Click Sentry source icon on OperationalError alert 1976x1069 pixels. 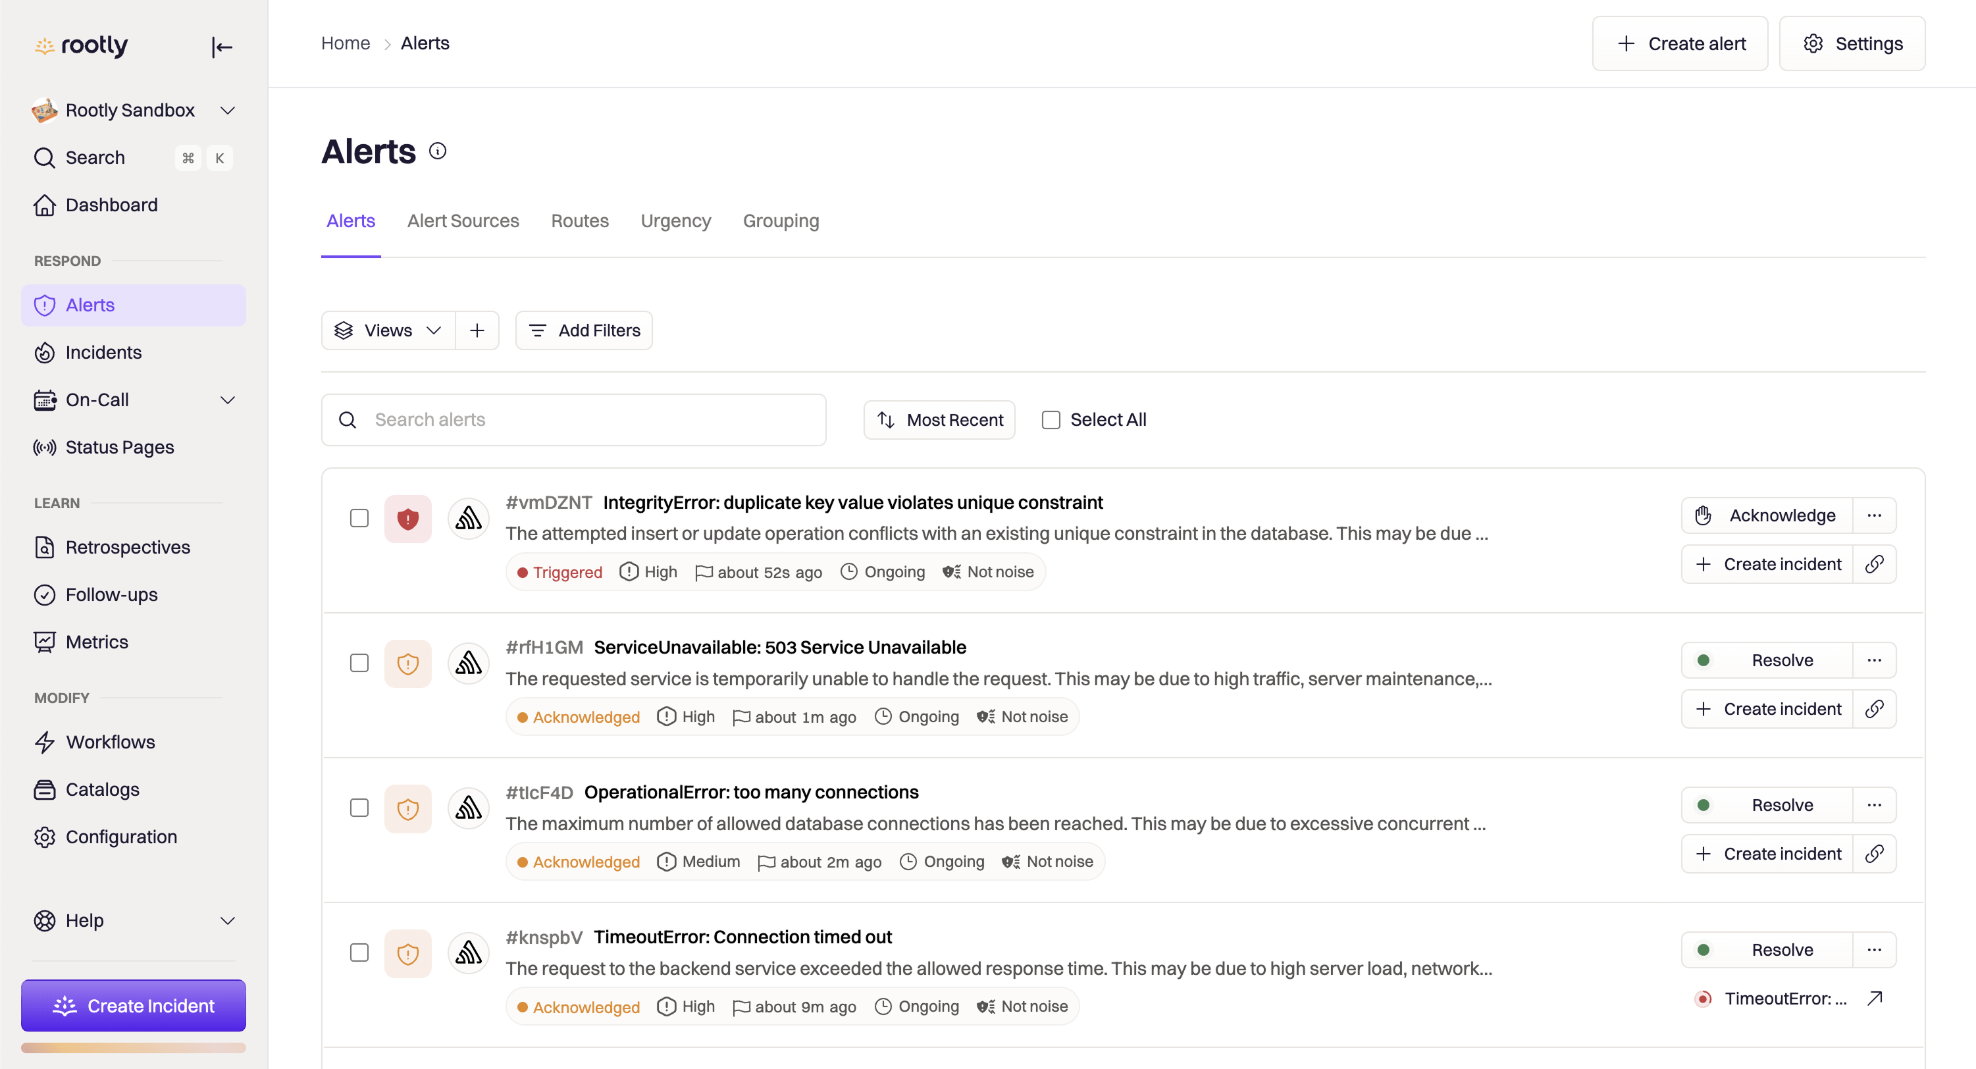pyautogui.click(x=469, y=808)
